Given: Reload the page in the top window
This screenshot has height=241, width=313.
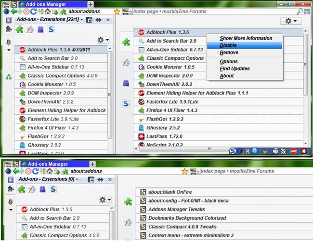Looking at the screenshot, I should point(33,12).
